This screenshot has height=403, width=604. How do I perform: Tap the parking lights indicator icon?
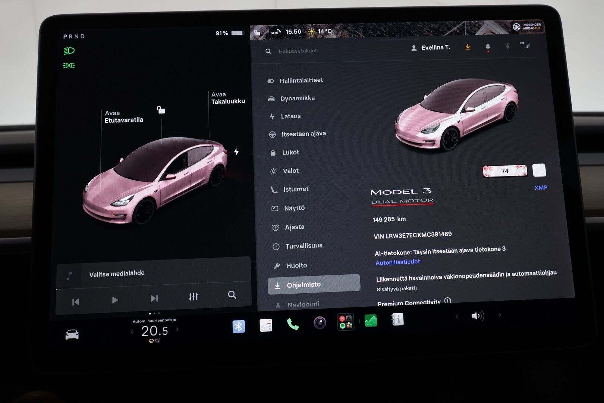[x=69, y=66]
